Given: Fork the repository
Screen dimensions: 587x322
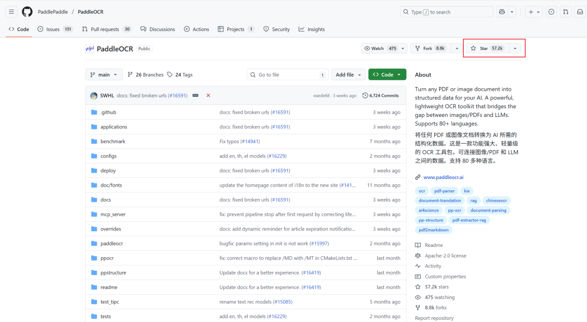Looking at the screenshot, I should (x=430, y=48).
